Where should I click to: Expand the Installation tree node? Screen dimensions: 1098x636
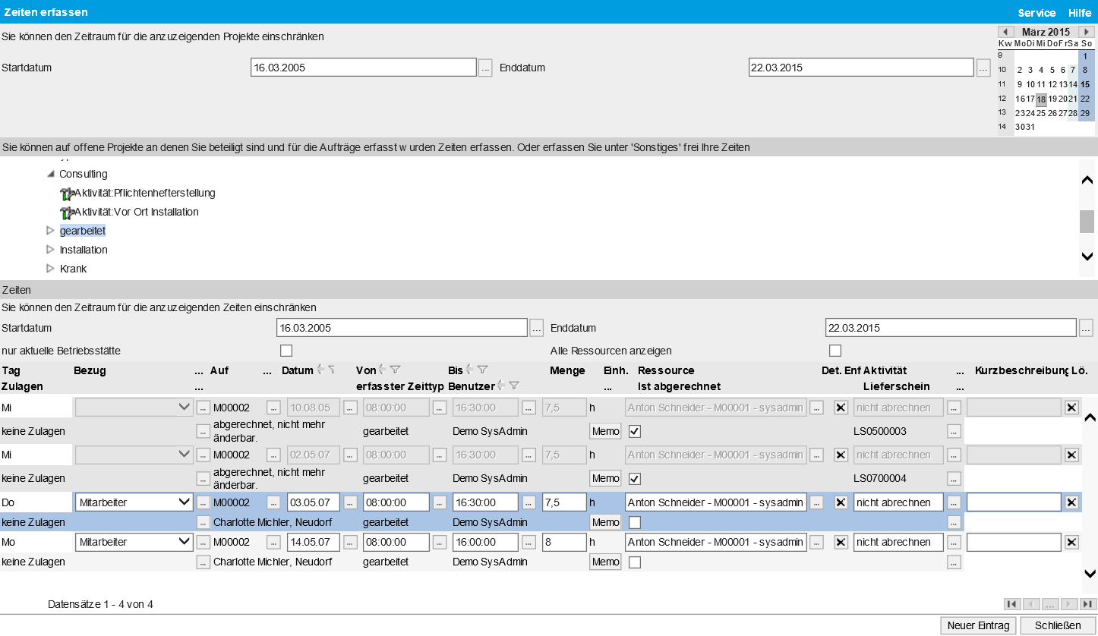coord(50,250)
